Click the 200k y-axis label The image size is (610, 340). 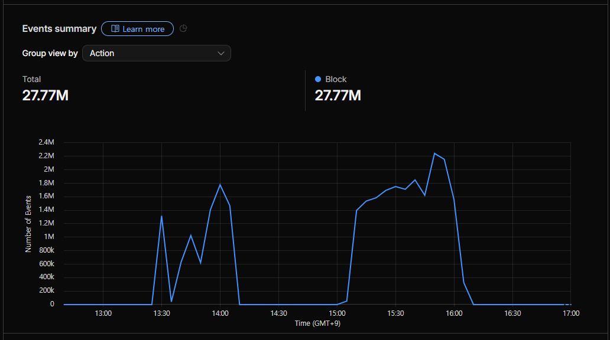pos(47,290)
